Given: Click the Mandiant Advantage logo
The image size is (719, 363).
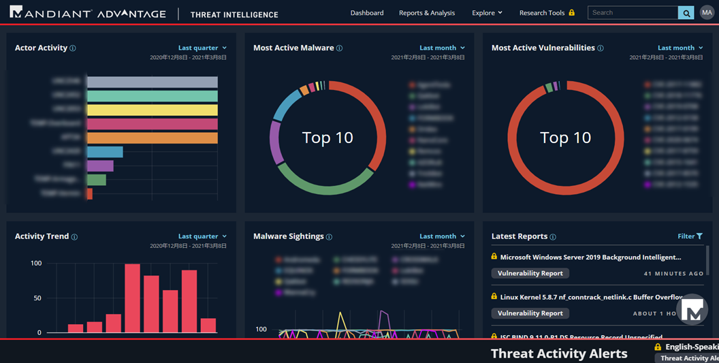Looking at the screenshot, I should pyautogui.click(x=88, y=13).
